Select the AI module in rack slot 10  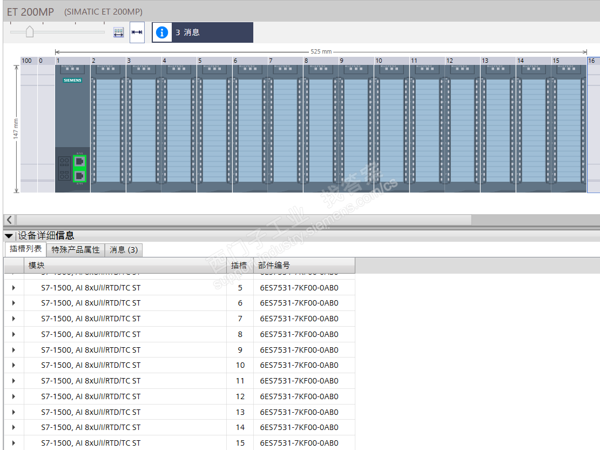pos(392,128)
